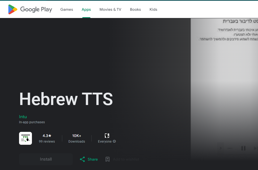The height and width of the screenshot is (170, 258).
Task: Go to Movies & TV tab
Action: click(x=110, y=10)
